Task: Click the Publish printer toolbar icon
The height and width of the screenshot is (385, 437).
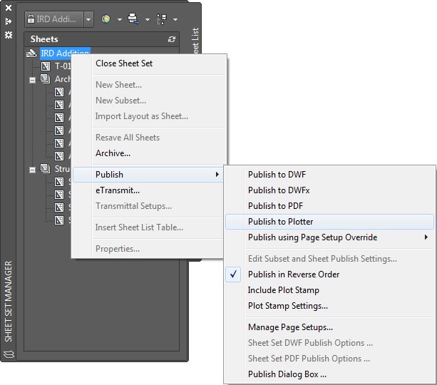Action: pyautogui.click(x=133, y=19)
